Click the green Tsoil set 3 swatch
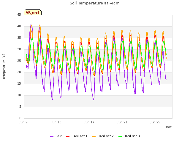The image size is (190, 142). pyautogui.click(x=120, y=137)
